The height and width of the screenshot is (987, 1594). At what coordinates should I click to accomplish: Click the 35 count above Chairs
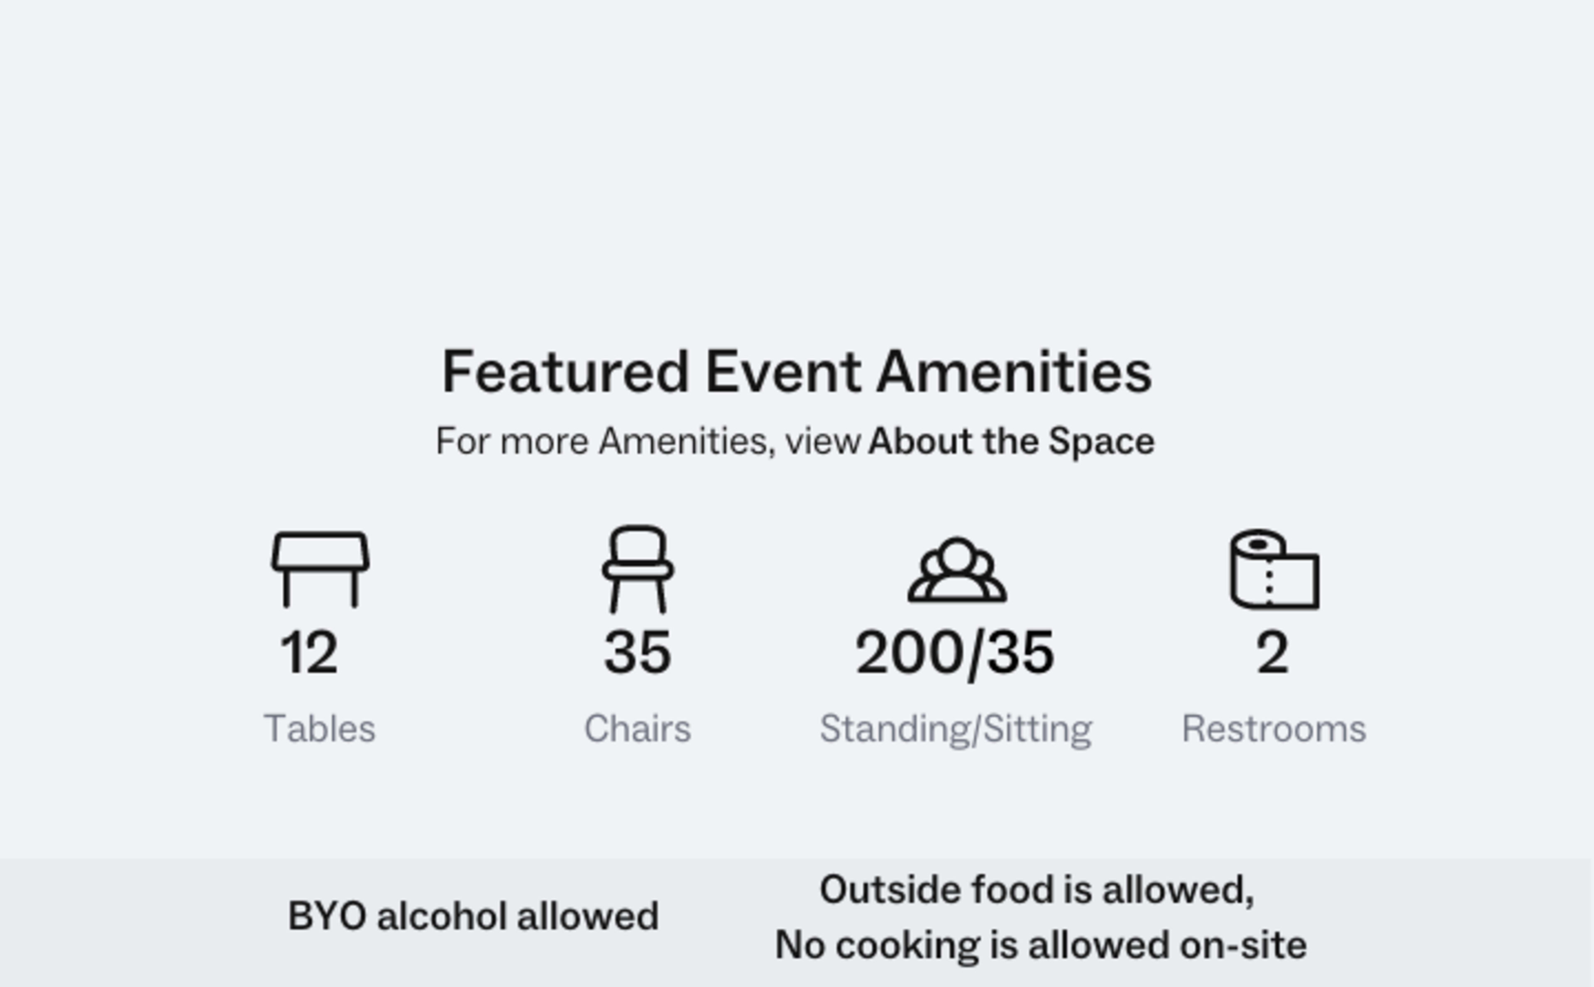[x=638, y=653]
